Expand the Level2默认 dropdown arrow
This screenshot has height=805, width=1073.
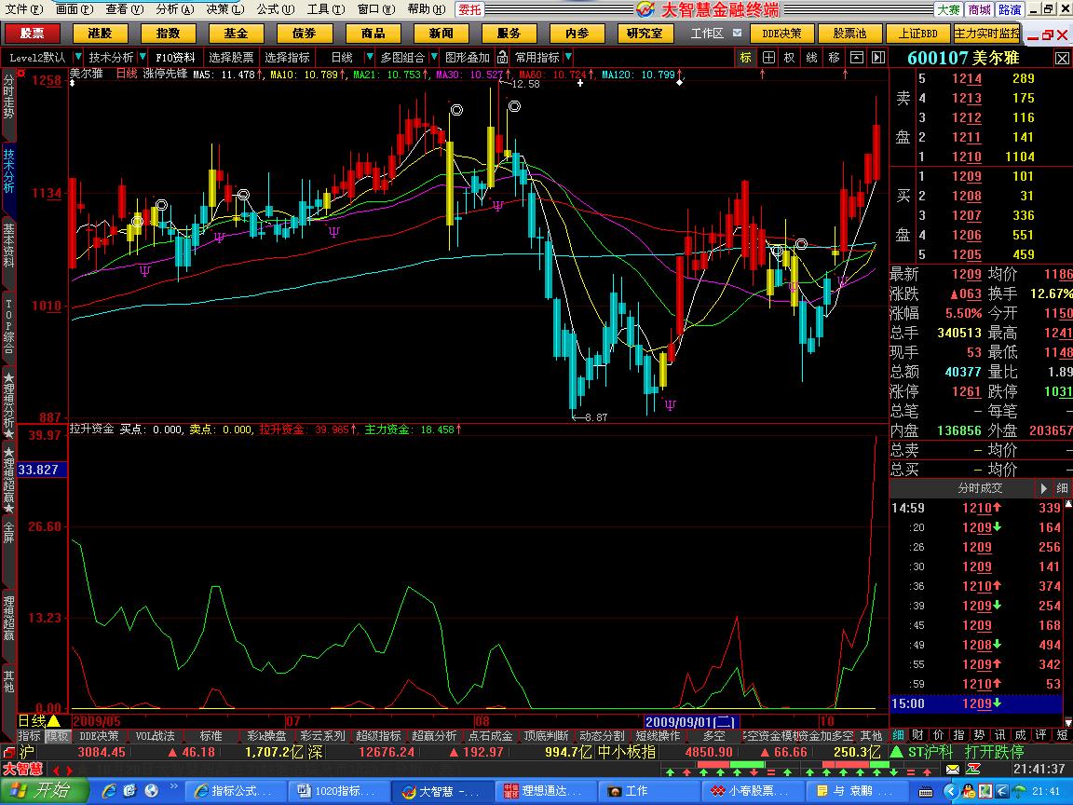point(78,57)
